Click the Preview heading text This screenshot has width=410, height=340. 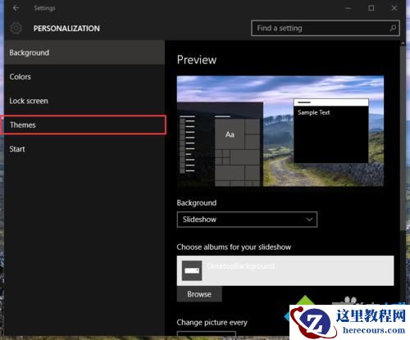(197, 60)
